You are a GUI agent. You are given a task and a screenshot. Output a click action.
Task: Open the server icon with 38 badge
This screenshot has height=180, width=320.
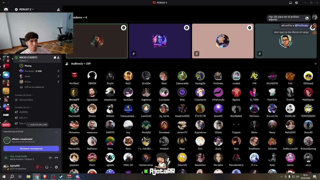(6, 107)
